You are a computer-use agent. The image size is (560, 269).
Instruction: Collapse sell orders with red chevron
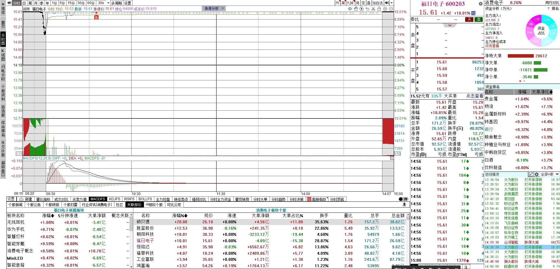pos(450,25)
